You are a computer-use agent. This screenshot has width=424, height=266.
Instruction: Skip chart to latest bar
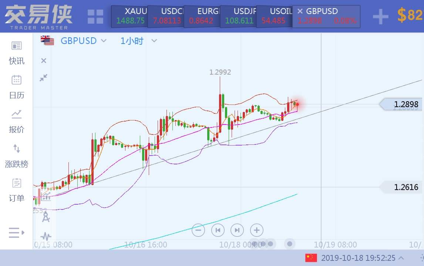(237, 231)
